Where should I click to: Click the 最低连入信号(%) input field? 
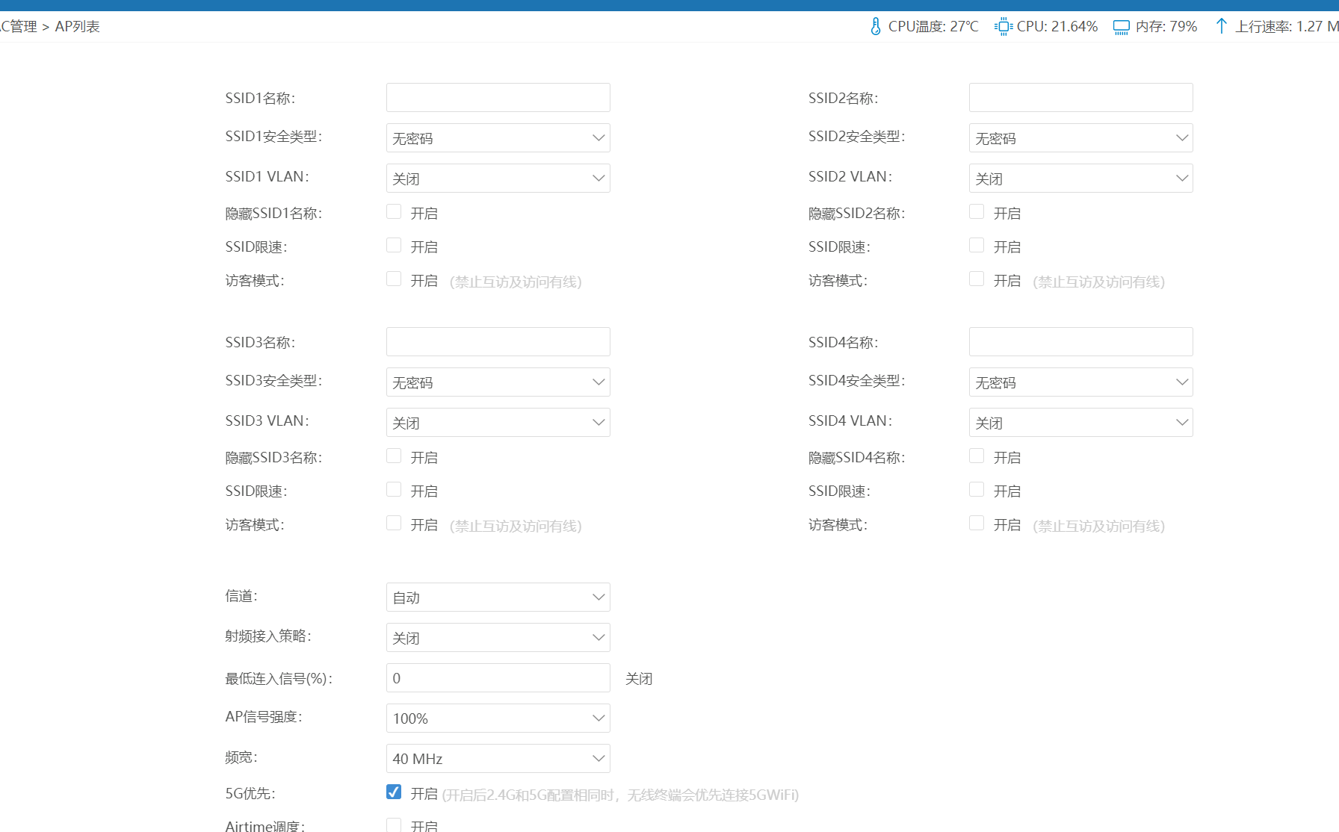[x=498, y=678]
